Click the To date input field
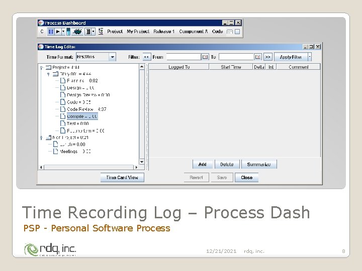The width and height of the screenshot is (362, 271). [236, 57]
